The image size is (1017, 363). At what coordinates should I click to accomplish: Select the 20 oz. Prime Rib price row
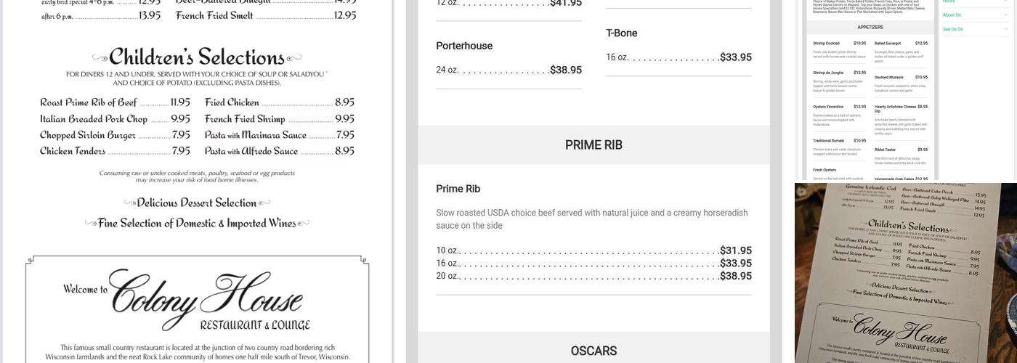pos(593,276)
